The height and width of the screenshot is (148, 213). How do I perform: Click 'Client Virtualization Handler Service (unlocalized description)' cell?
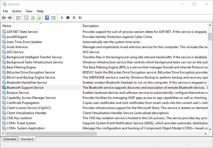coord(126,113)
